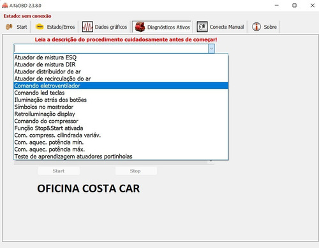This screenshot has height=248, width=319.
Task: Select Iluminação atrás dos botões
Action: pos(121,100)
